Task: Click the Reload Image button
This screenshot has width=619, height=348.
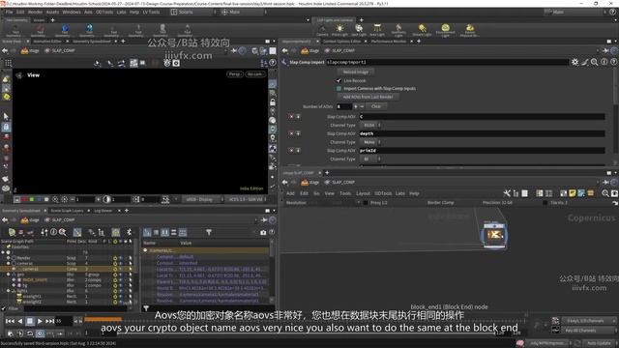Action: [356, 72]
